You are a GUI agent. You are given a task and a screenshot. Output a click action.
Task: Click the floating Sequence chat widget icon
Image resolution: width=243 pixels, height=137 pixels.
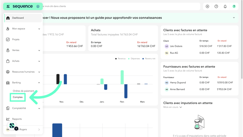[12, 126]
